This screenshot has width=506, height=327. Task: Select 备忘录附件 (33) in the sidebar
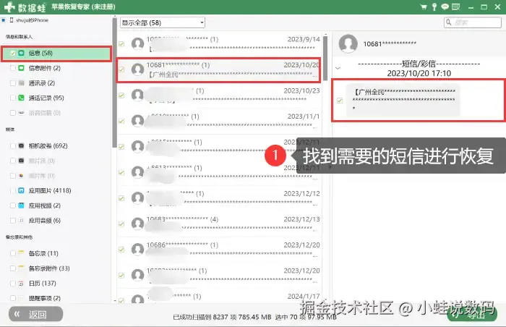point(49,268)
